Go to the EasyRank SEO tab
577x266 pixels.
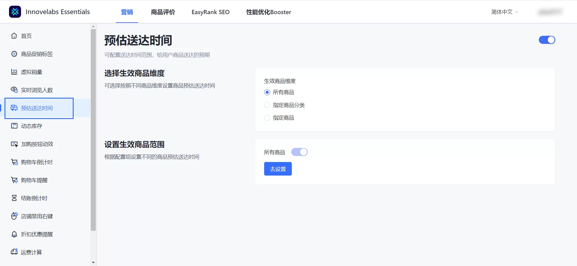click(x=210, y=12)
